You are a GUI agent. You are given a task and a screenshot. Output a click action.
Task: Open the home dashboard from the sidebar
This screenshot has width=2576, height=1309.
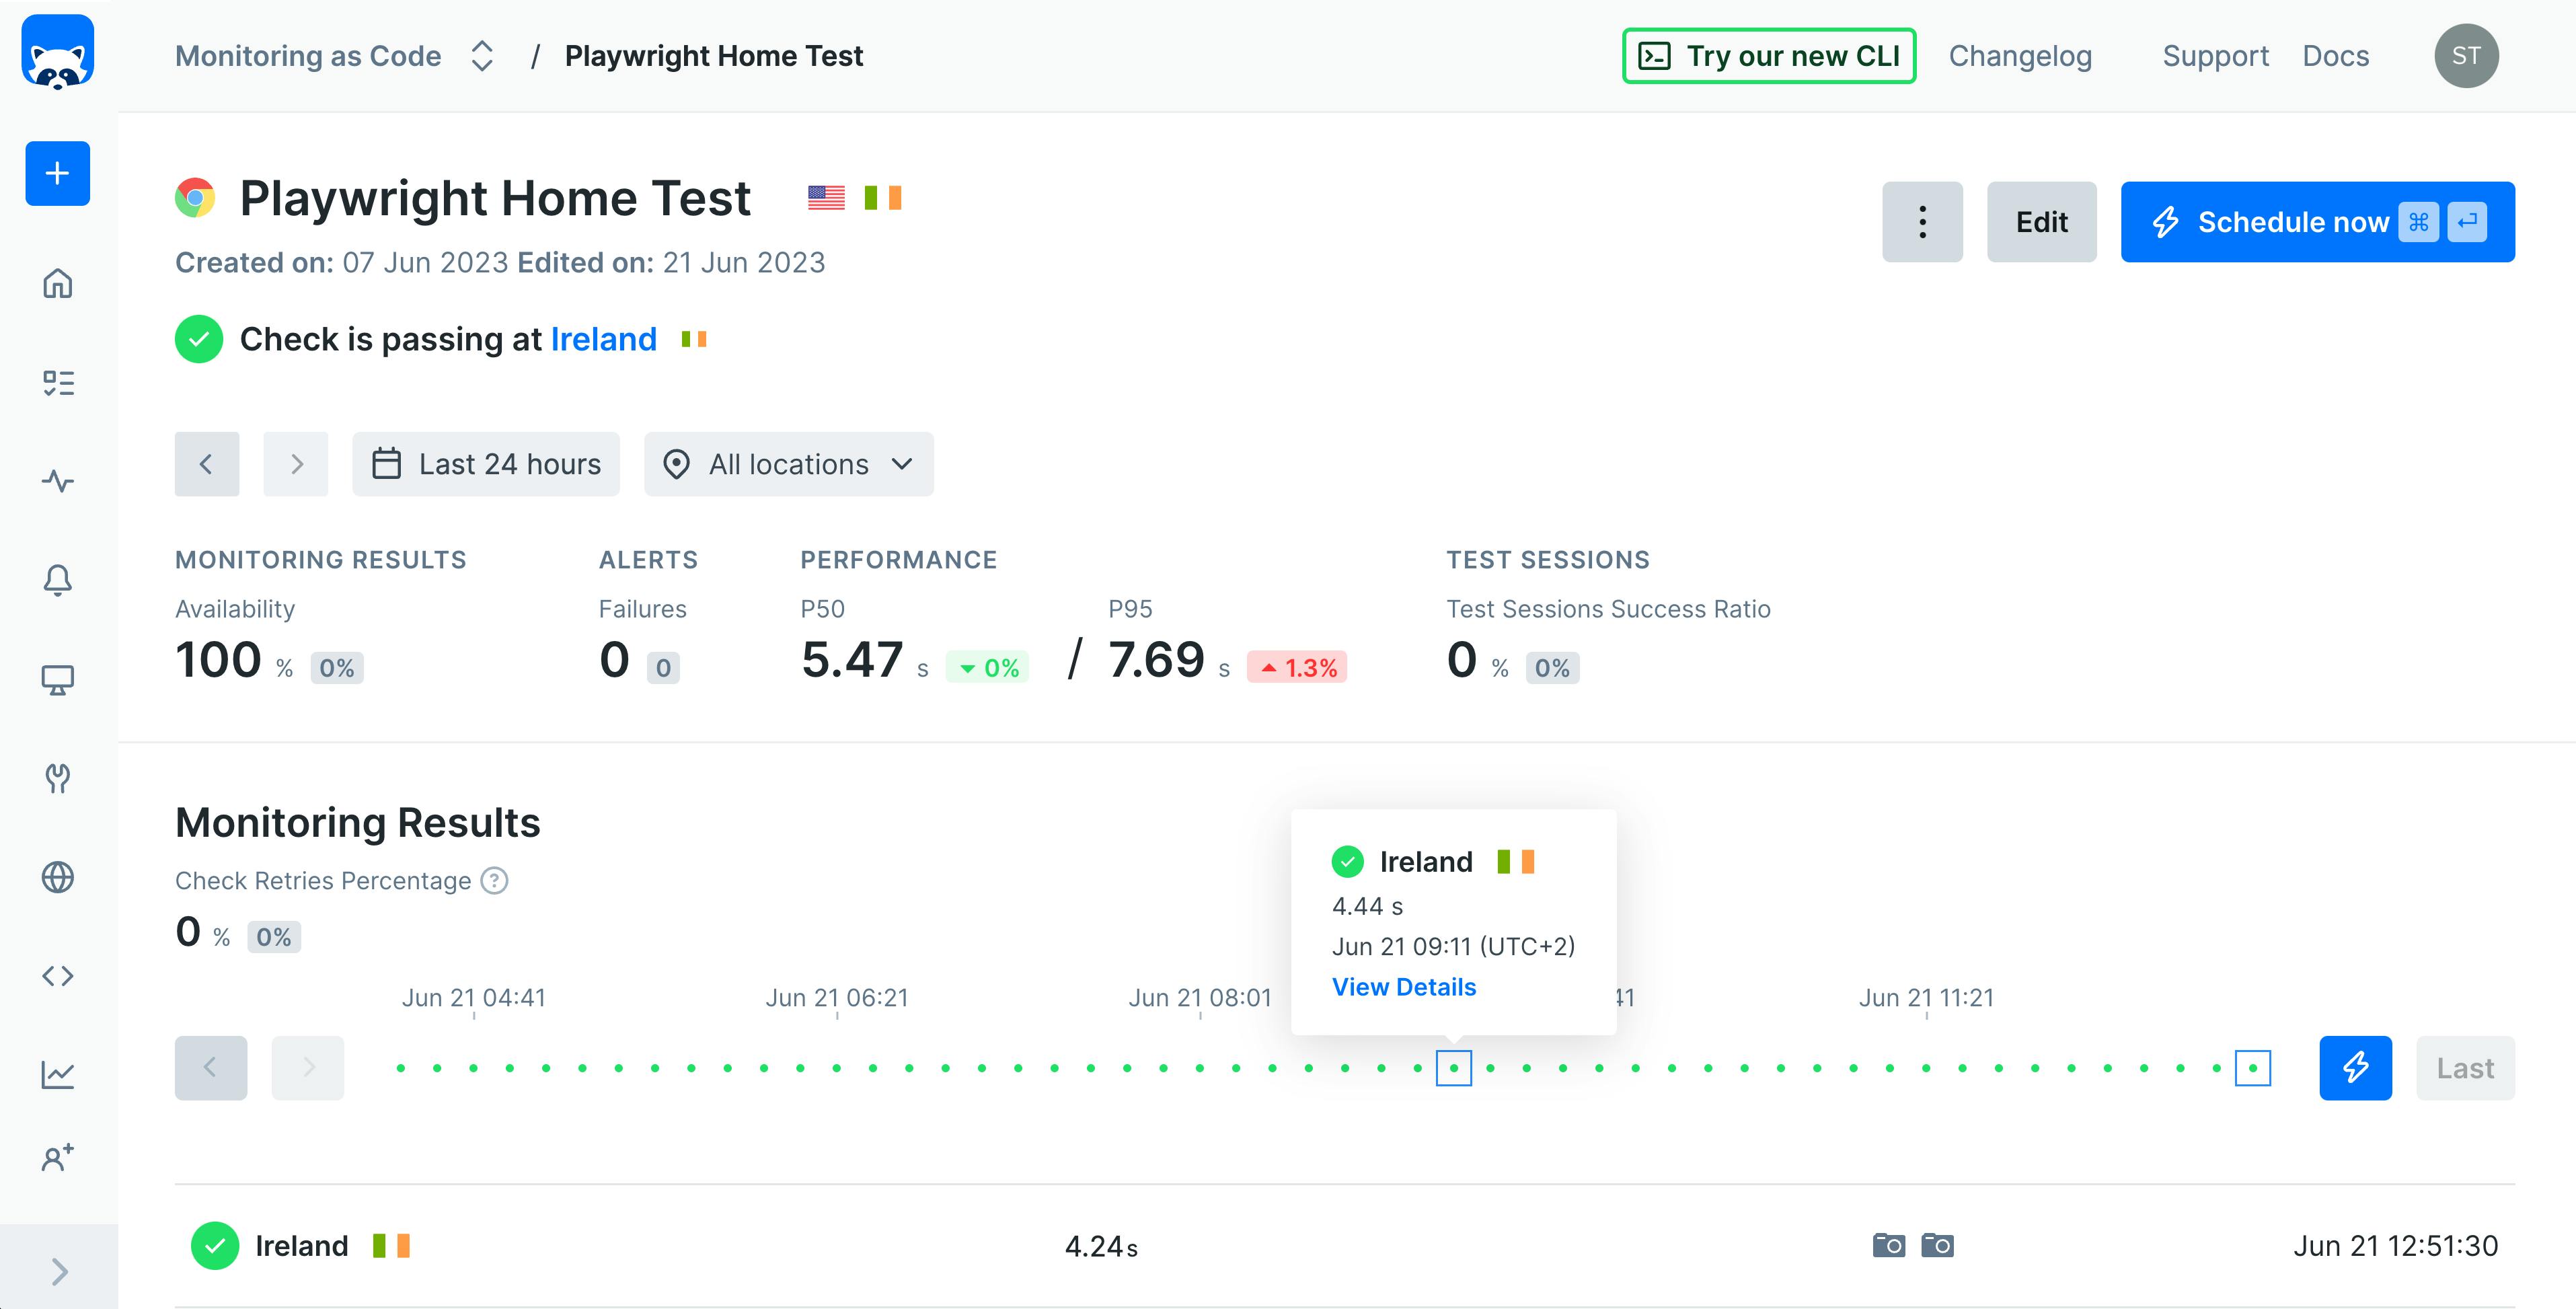tap(58, 284)
